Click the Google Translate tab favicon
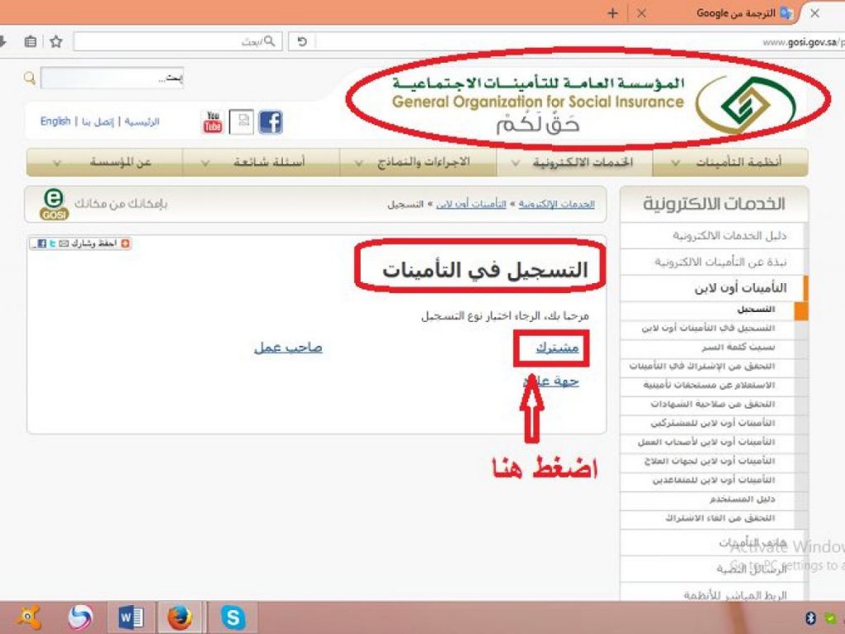This screenshot has width=845, height=634. [786, 13]
